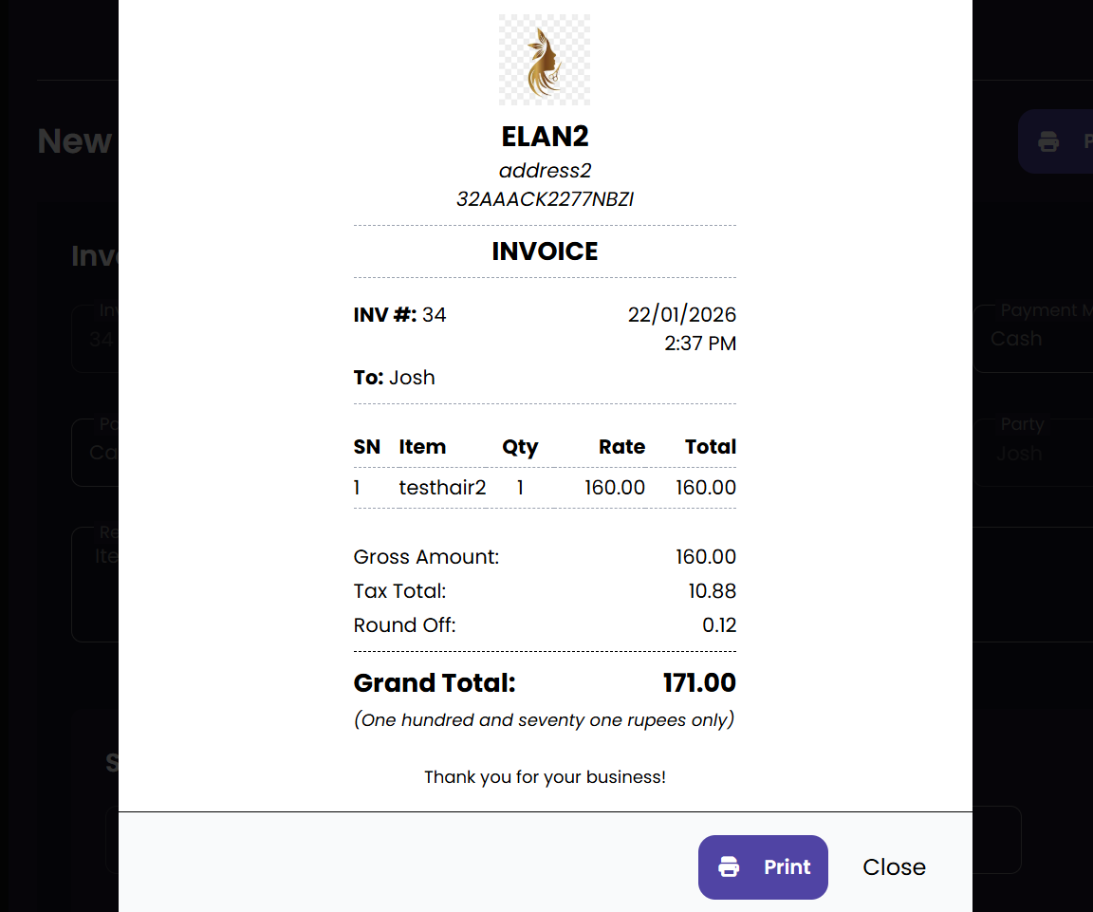Click the Party field showing Josh
Image resolution: width=1093 pixels, height=912 pixels.
tap(1034, 453)
